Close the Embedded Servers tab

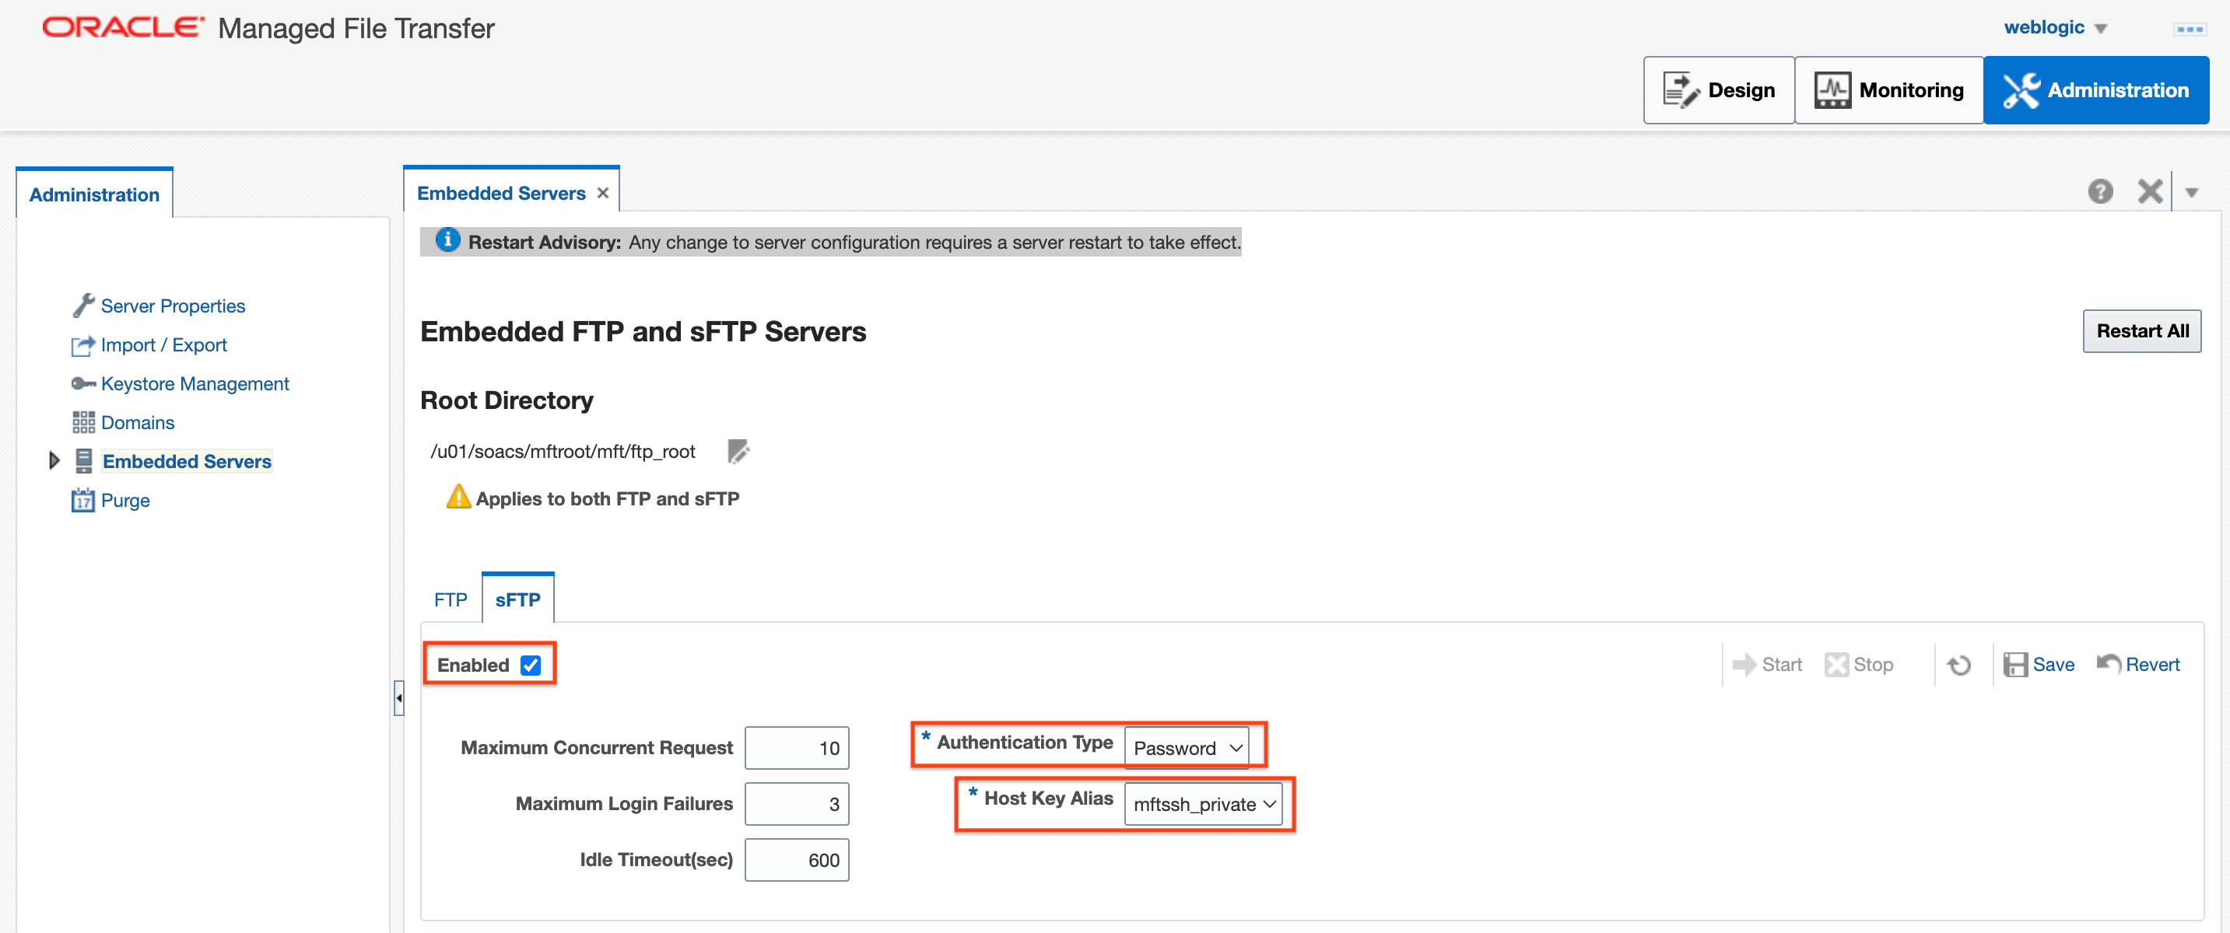click(x=602, y=193)
